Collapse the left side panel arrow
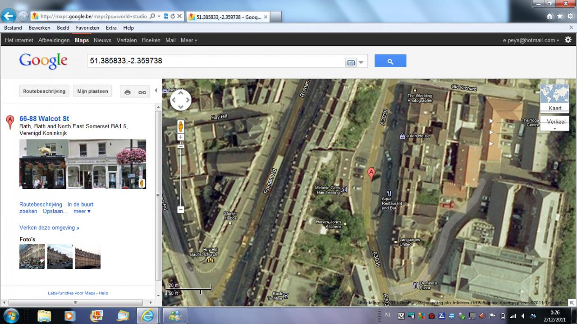Viewport: 577px width, 324px height. coord(156,90)
